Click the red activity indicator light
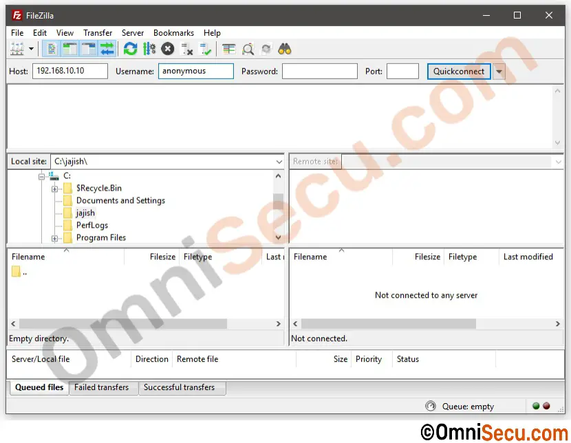571x443 pixels. tap(546, 406)
